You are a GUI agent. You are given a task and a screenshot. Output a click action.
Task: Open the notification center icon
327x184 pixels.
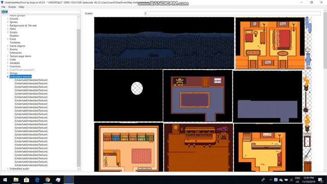[320, 180]
